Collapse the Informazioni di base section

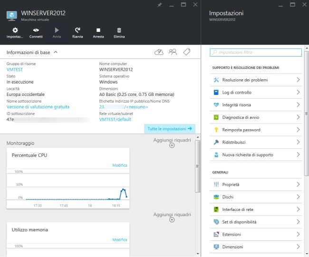click(x=56, y=52)
